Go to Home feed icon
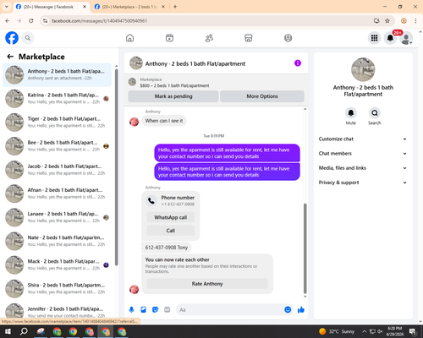The image size is (423, 338). (129, 38)
